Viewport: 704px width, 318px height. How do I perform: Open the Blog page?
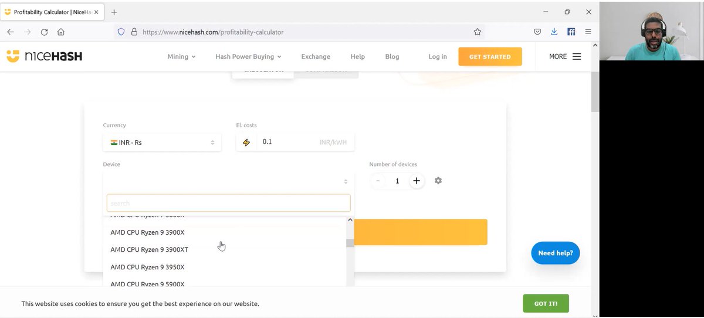point(392,56)
